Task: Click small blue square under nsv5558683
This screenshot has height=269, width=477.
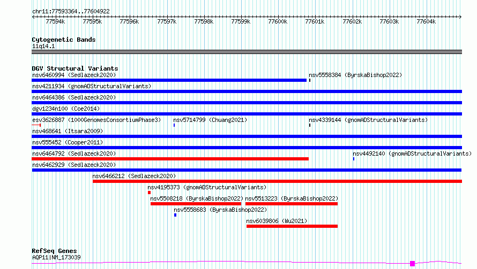Action: pos(175,215)
